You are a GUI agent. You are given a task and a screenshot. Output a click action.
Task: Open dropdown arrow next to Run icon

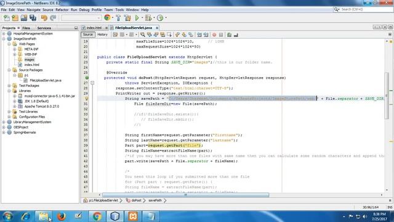(142, 18)
